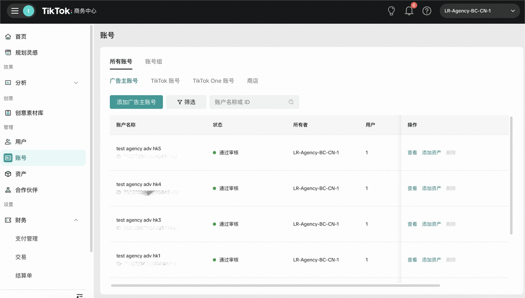
Task: Collapse sidebar via bottom collapse icon
Action: click(x=80, y=296)
